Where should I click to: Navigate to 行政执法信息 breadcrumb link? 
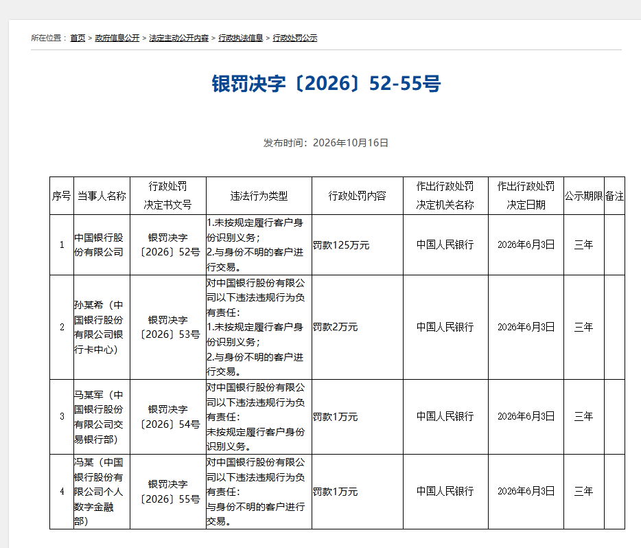coord(240,38)
